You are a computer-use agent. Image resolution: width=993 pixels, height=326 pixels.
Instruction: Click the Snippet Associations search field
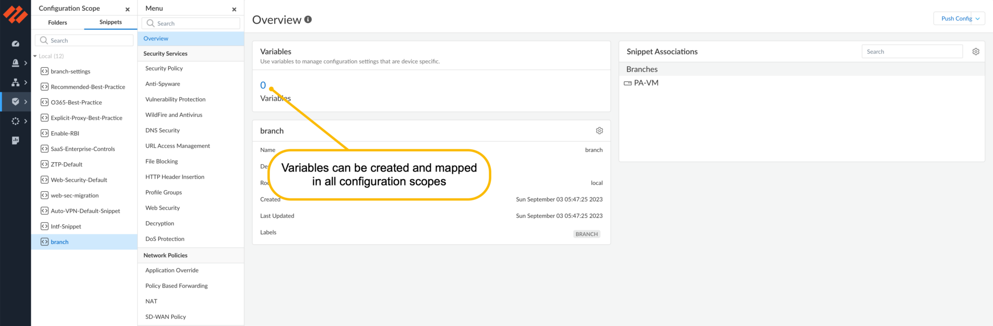coord(911,52)
